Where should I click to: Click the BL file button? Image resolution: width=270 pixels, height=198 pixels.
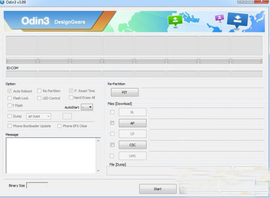pos(133,112)
